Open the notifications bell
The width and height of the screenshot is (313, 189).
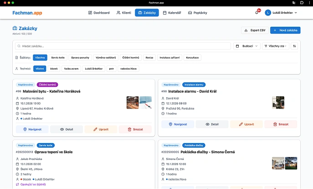(x=257, y=13)
